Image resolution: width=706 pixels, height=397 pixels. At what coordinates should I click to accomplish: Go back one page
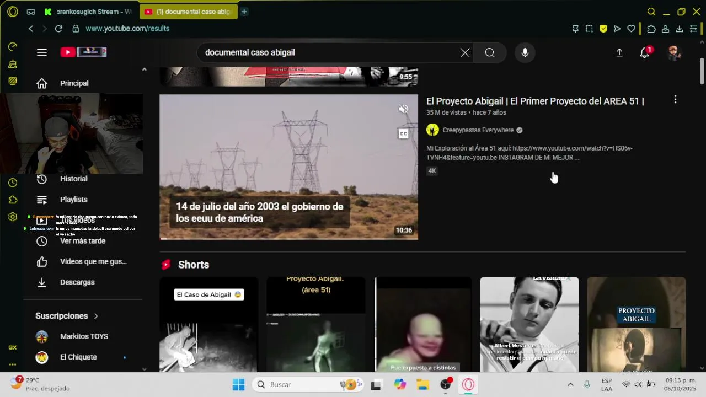31,29
